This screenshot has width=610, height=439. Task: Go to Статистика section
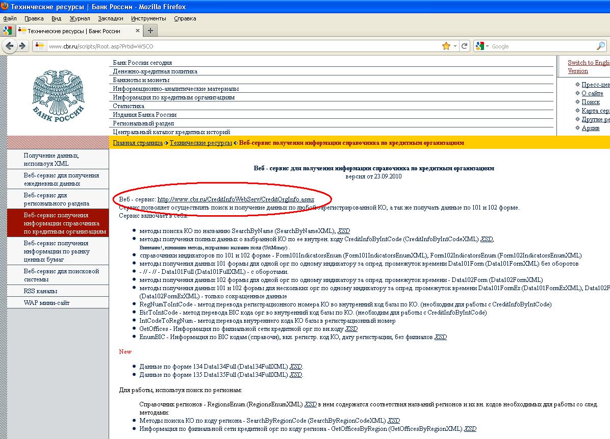(x=129, y=106)
